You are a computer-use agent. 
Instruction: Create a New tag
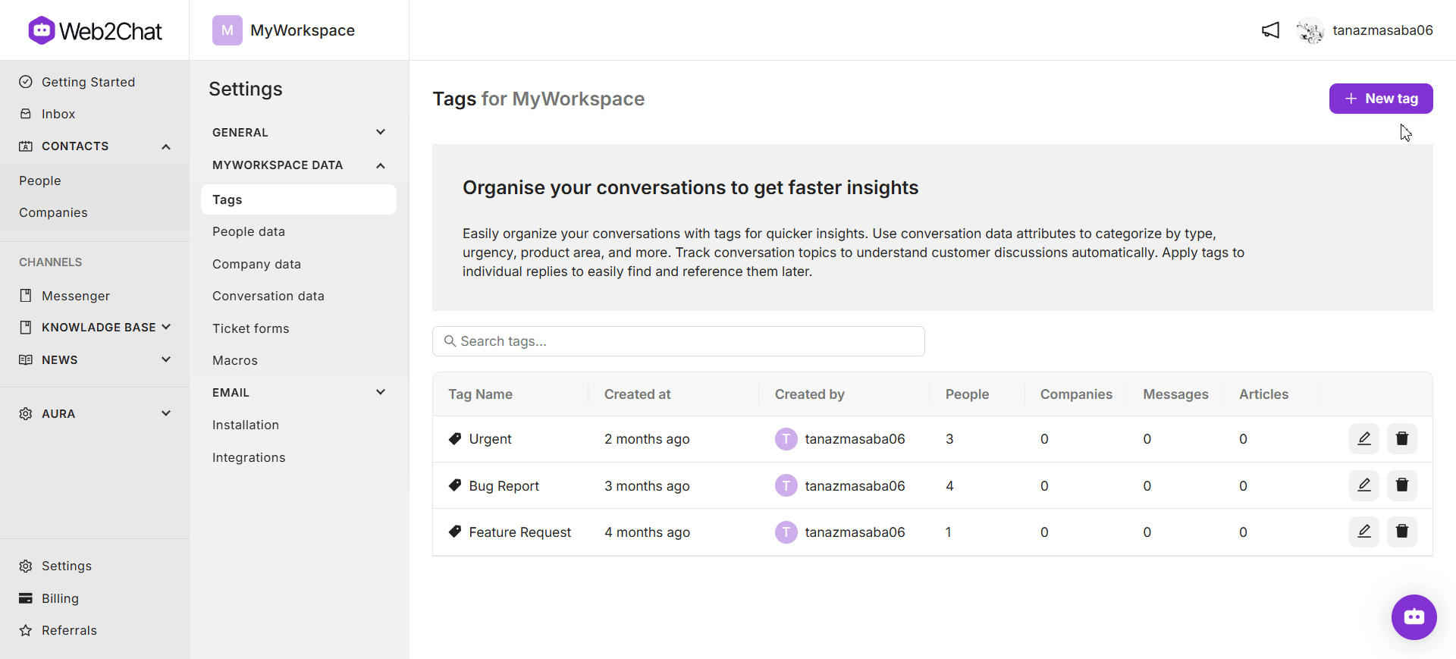click(1380, 99)
